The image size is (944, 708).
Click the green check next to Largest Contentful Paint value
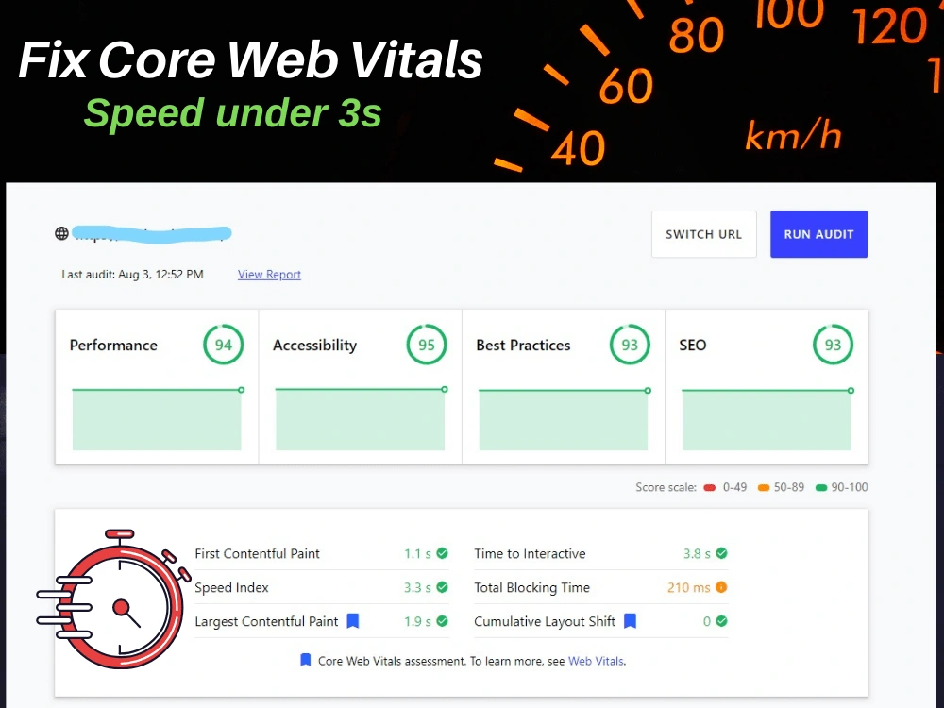442,621
